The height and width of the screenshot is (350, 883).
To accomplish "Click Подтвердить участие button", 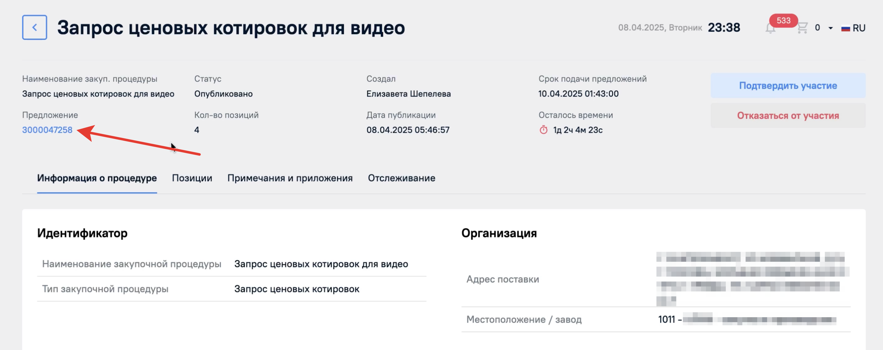I will pos(788,86).
